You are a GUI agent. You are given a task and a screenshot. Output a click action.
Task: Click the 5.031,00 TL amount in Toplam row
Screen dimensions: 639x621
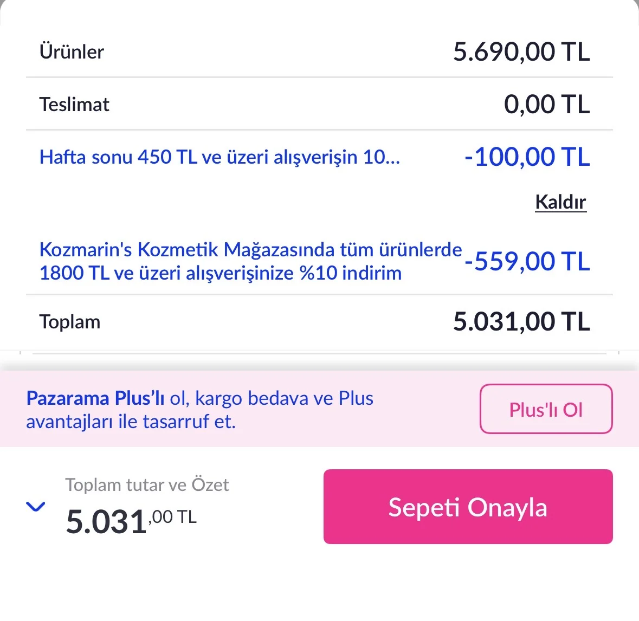[x=521, y=322]
